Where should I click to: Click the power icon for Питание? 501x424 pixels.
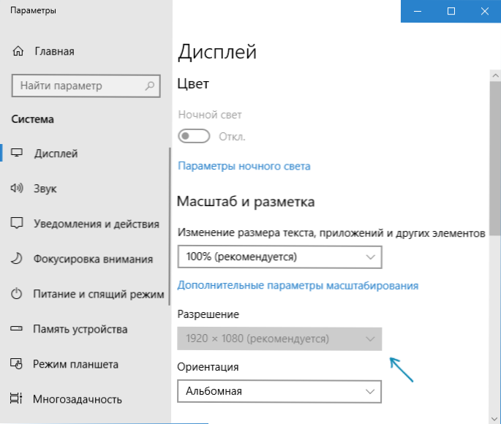coord(16,293)
